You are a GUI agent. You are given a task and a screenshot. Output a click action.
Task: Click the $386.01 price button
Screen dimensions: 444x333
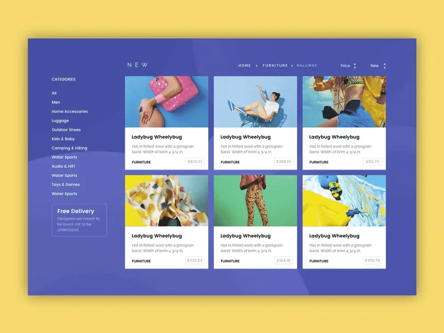(x=283, y=162)
